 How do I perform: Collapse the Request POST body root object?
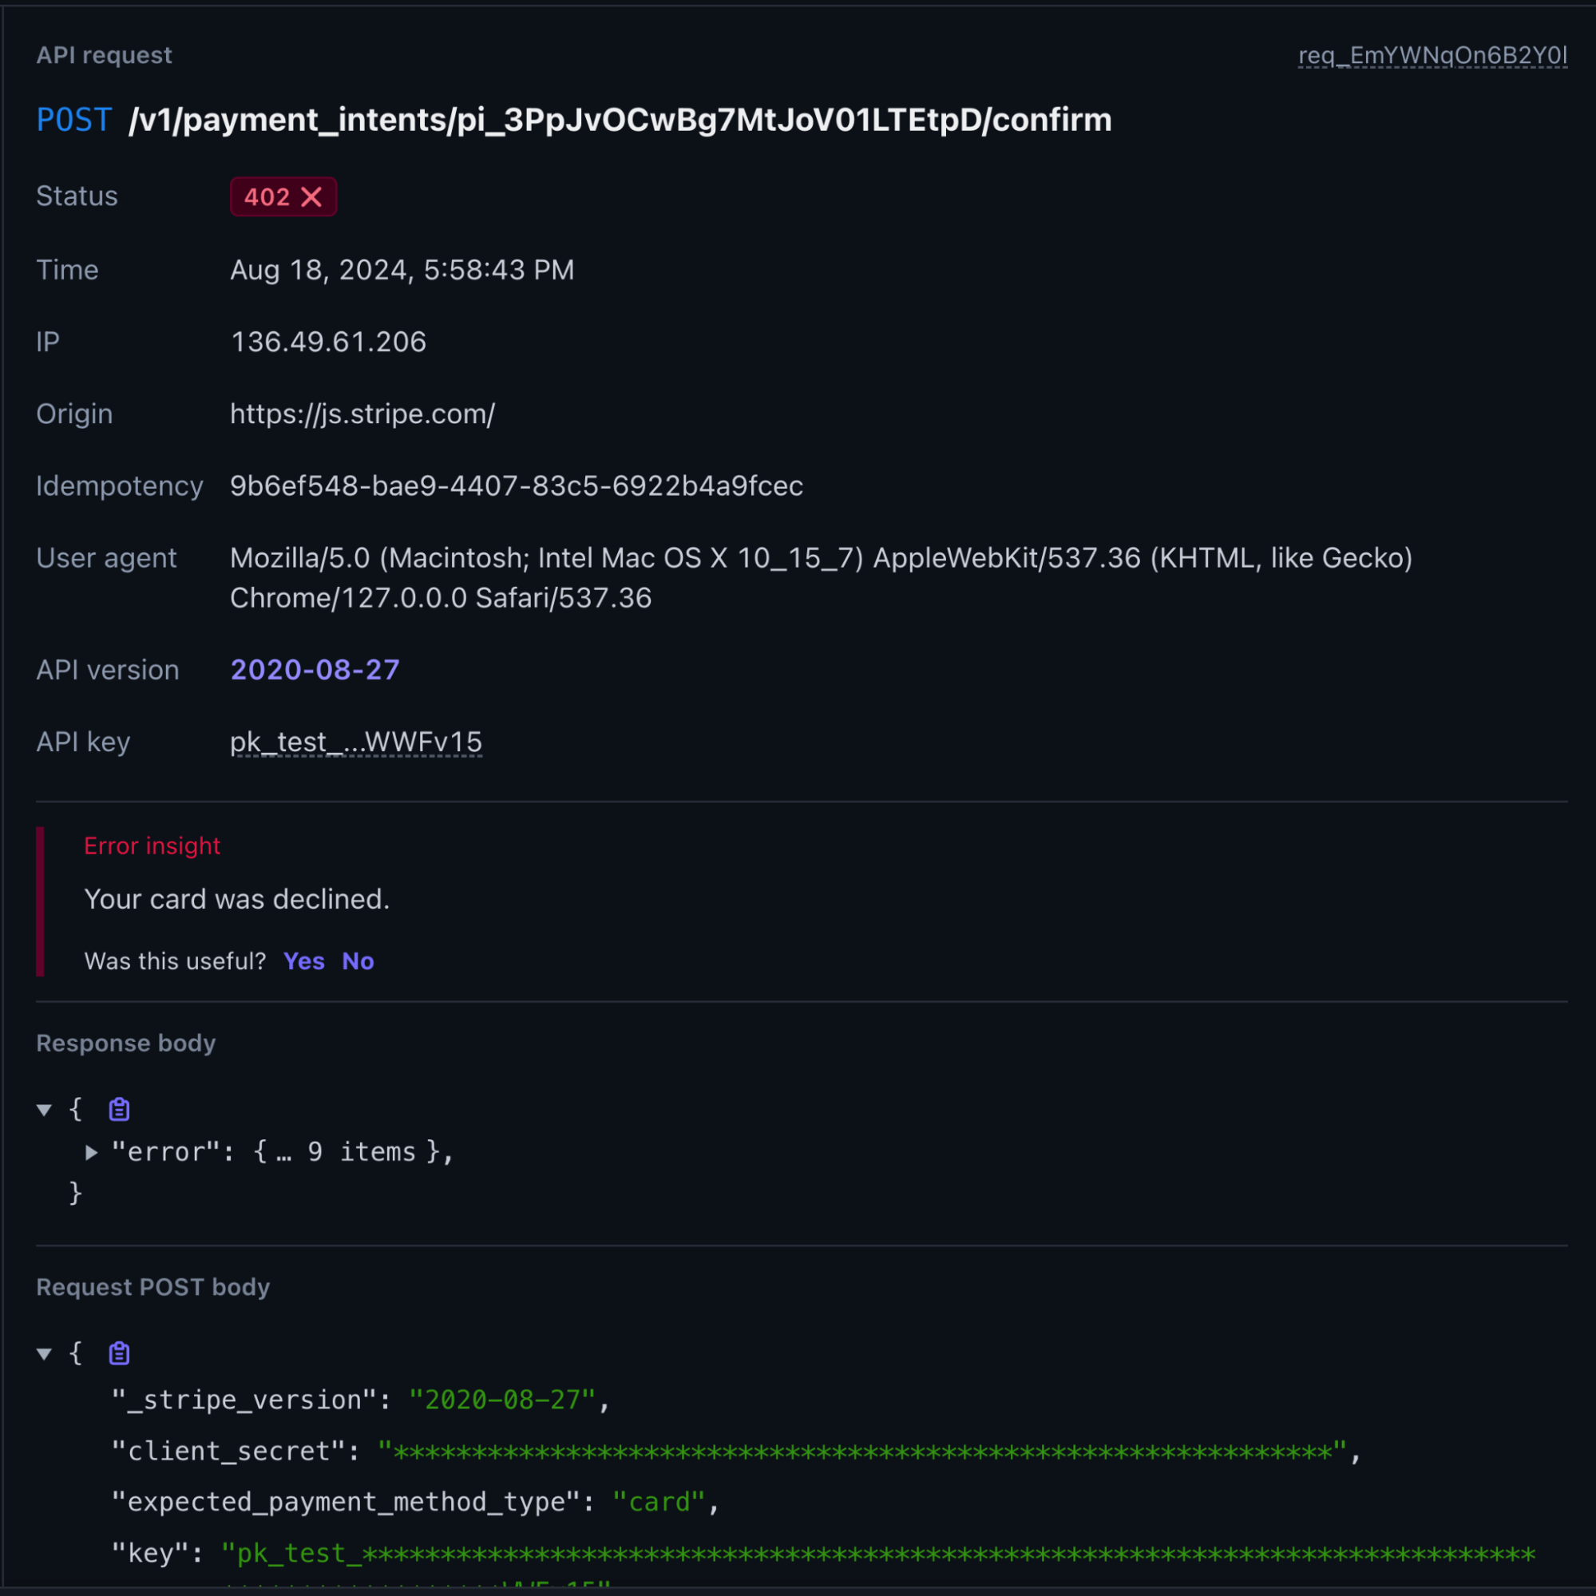tap(45, 1353)
